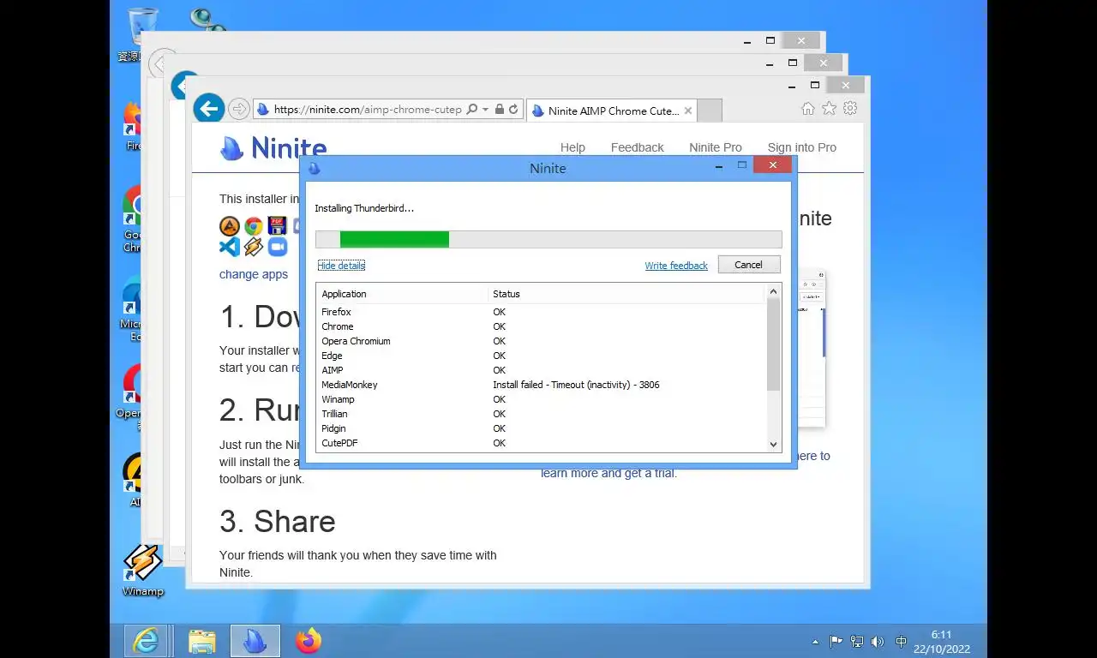This screenshot has height=658, width=1097.
Task: Show hidden tray icons arrow
Action: click(815, 642)
